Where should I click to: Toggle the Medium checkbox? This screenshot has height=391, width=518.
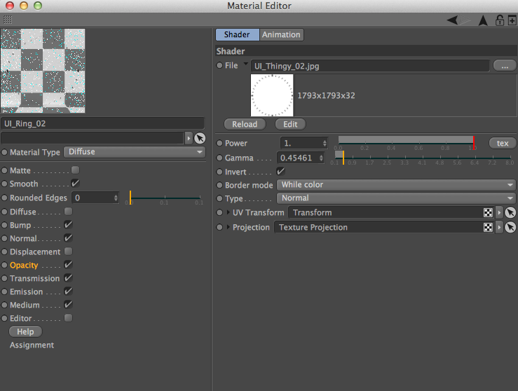click(x=69, y=305)
